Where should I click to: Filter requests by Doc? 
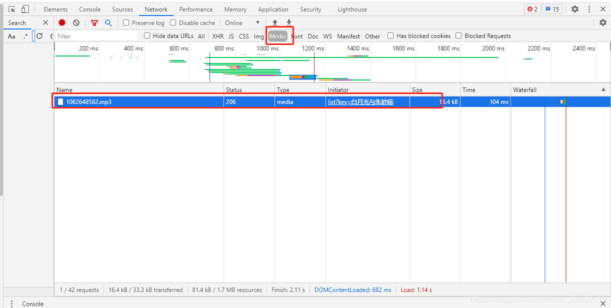pos(313,36)
